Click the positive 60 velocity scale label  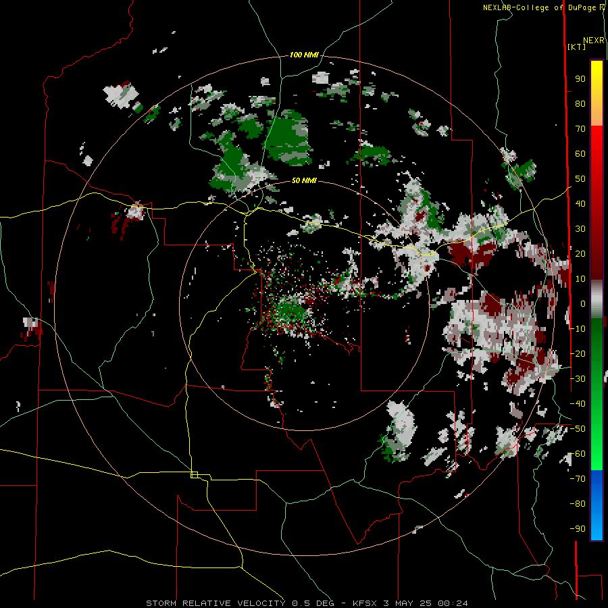coord(580,154)
